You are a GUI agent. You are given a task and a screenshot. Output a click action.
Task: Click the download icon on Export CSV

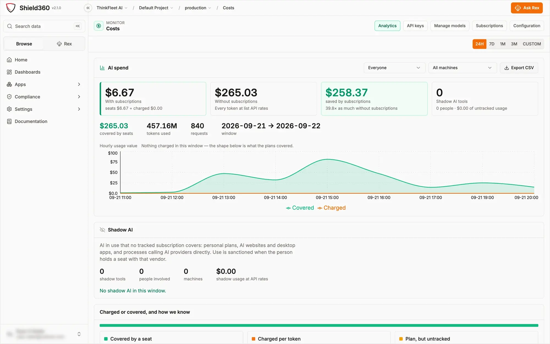pos(507,68)
